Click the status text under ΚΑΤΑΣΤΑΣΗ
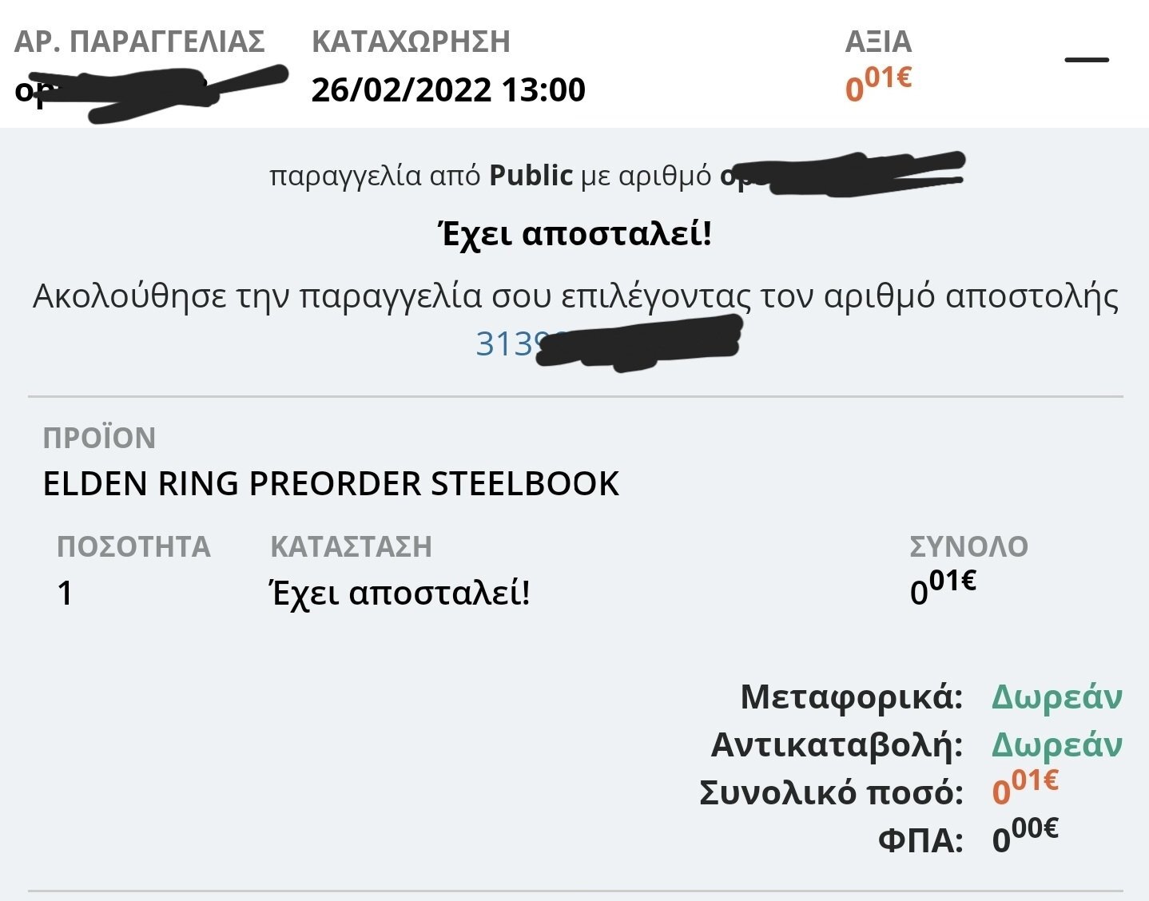Image resolution: width=1149 pixels, height=901 pixels. pyautogui.click(x=400, y=593)
